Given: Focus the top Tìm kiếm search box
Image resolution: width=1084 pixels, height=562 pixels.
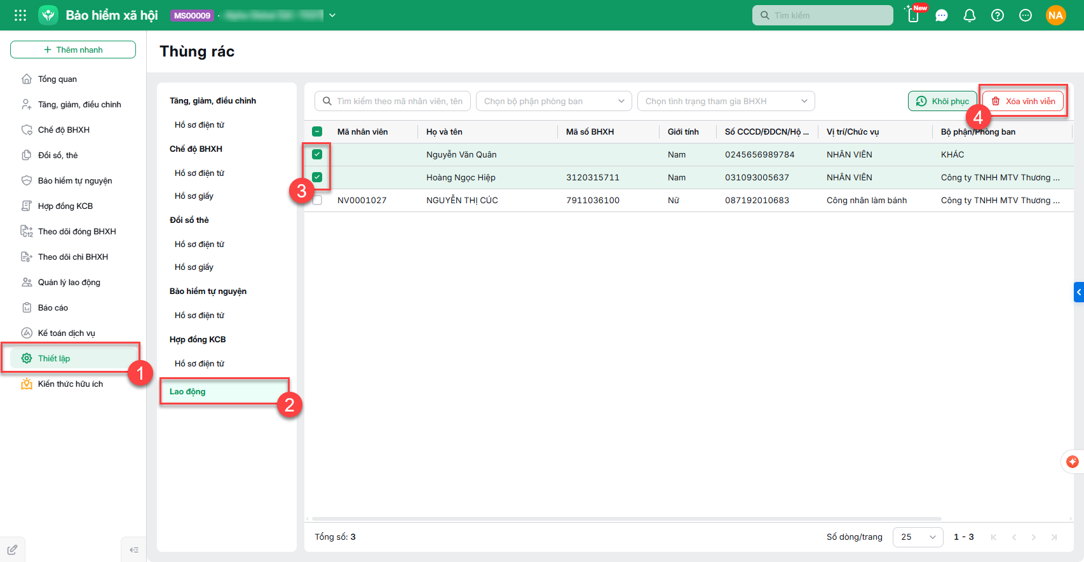Looking at the screenshot, I should click(x=823, y=15).
